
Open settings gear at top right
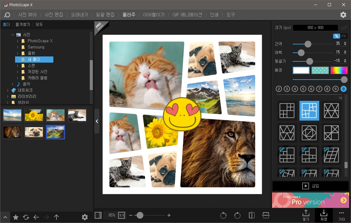pyautogui.click(x=343, y=15)
